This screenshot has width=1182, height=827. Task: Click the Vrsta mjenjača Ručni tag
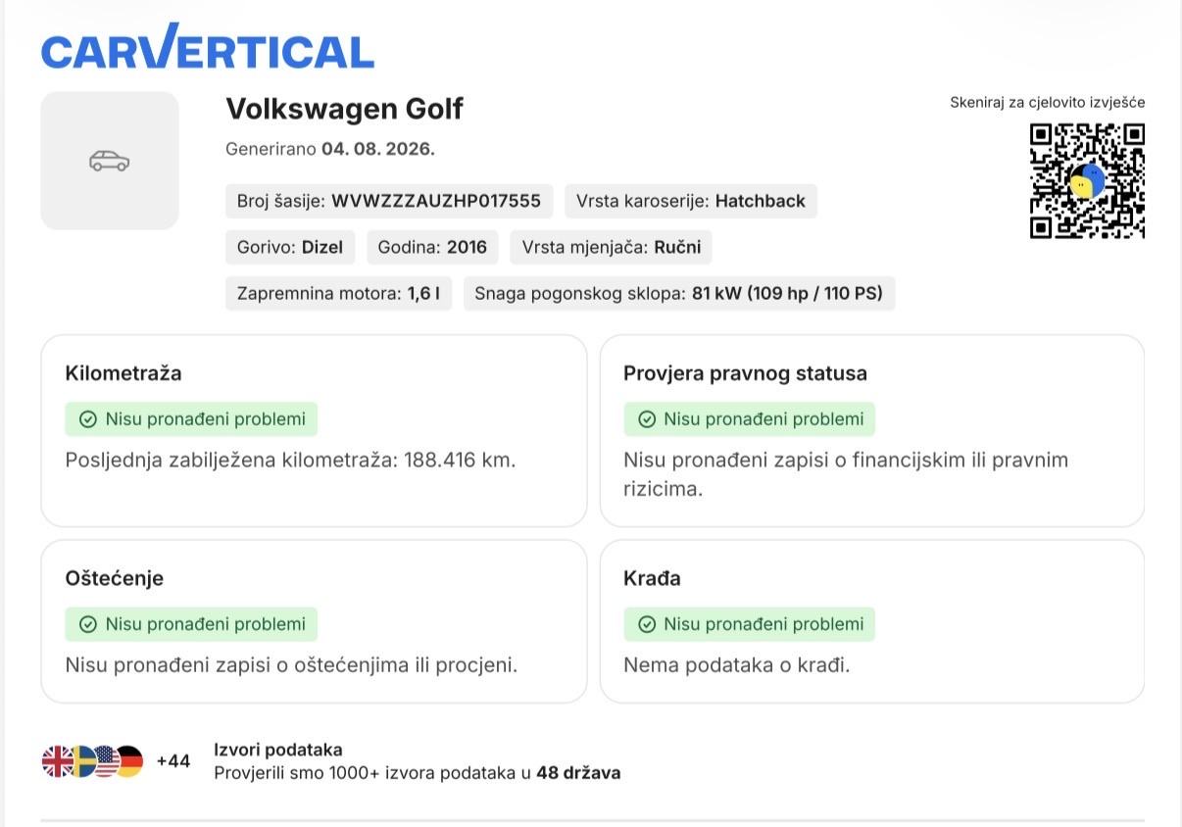coord(612,247)
